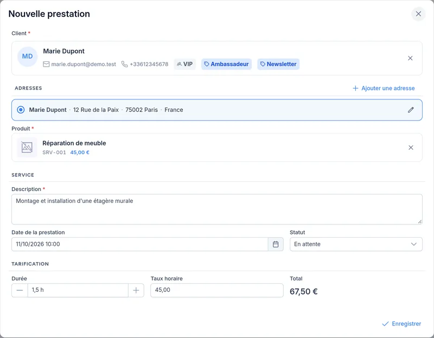Click the email envelope icon
Viewport: 434px width, 338px height.
click(x=46, y=64)
